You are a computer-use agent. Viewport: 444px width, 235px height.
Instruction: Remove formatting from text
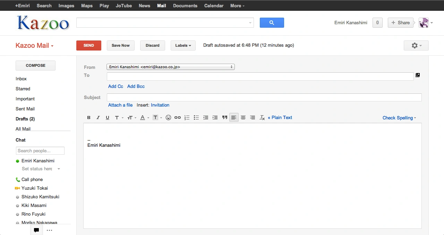(x=262, y=118)
